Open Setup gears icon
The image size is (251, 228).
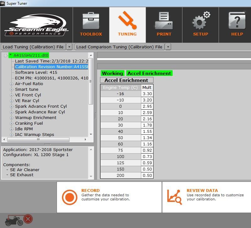201,21
